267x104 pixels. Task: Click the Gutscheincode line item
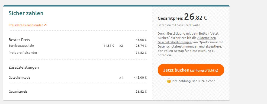[78, 78]
